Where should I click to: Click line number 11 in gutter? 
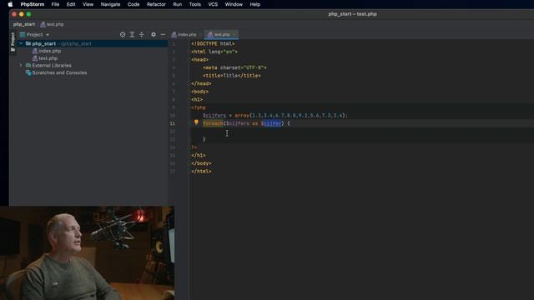click(173, 123)
